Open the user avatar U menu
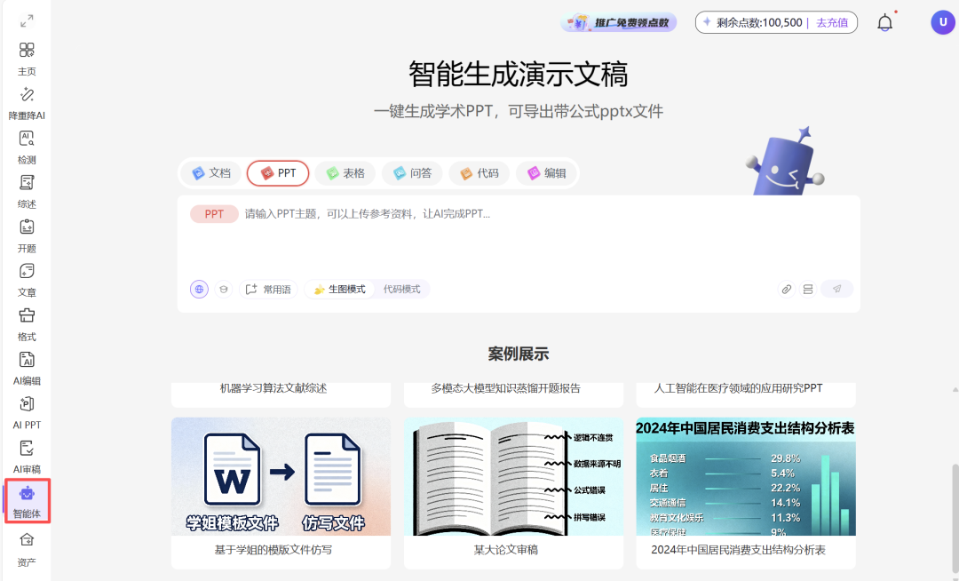The width and height of the screenshot is (959, 581). (942, 22)
